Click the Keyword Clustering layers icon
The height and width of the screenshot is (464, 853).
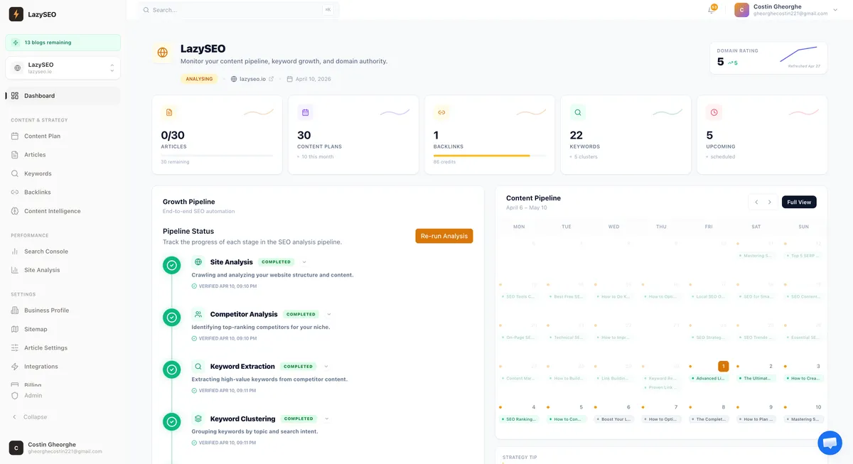pyautogui.click(x=198, y=419)
